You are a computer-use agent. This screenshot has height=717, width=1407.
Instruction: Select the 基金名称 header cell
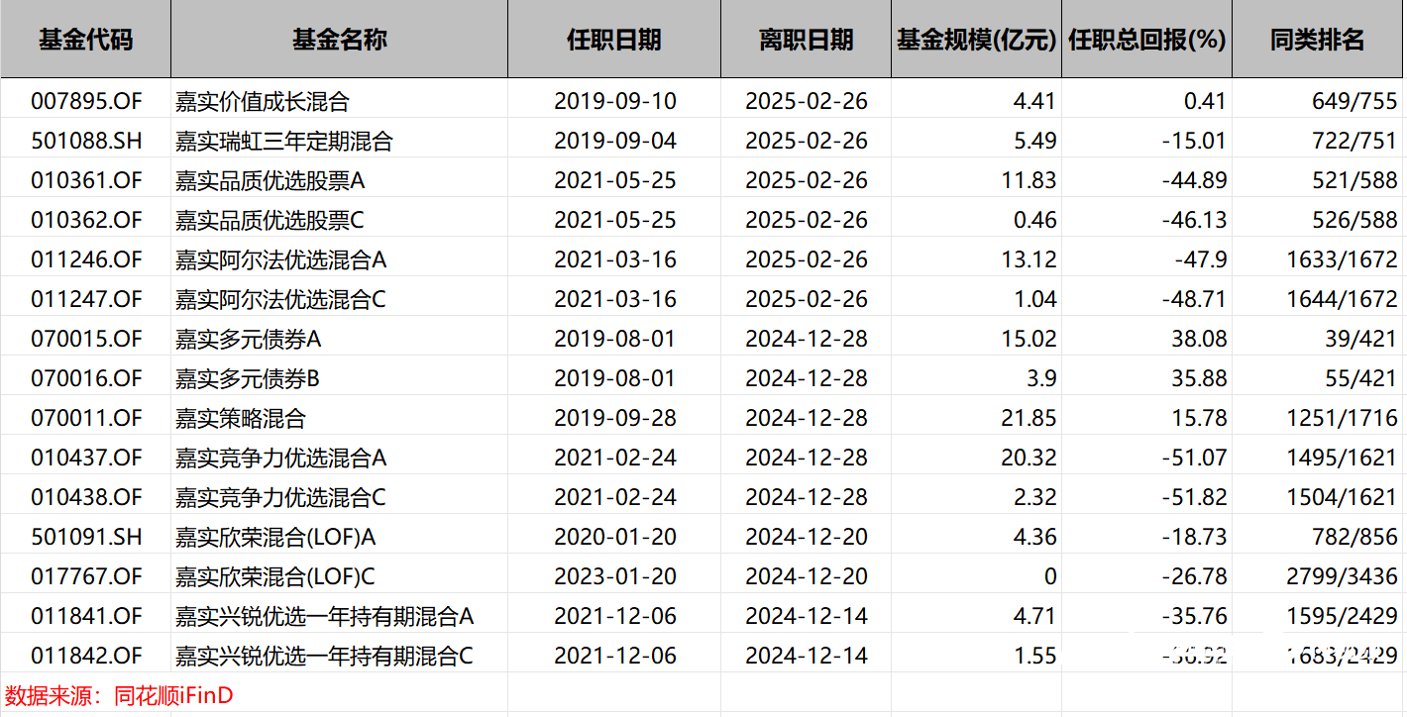click(339, 40)
